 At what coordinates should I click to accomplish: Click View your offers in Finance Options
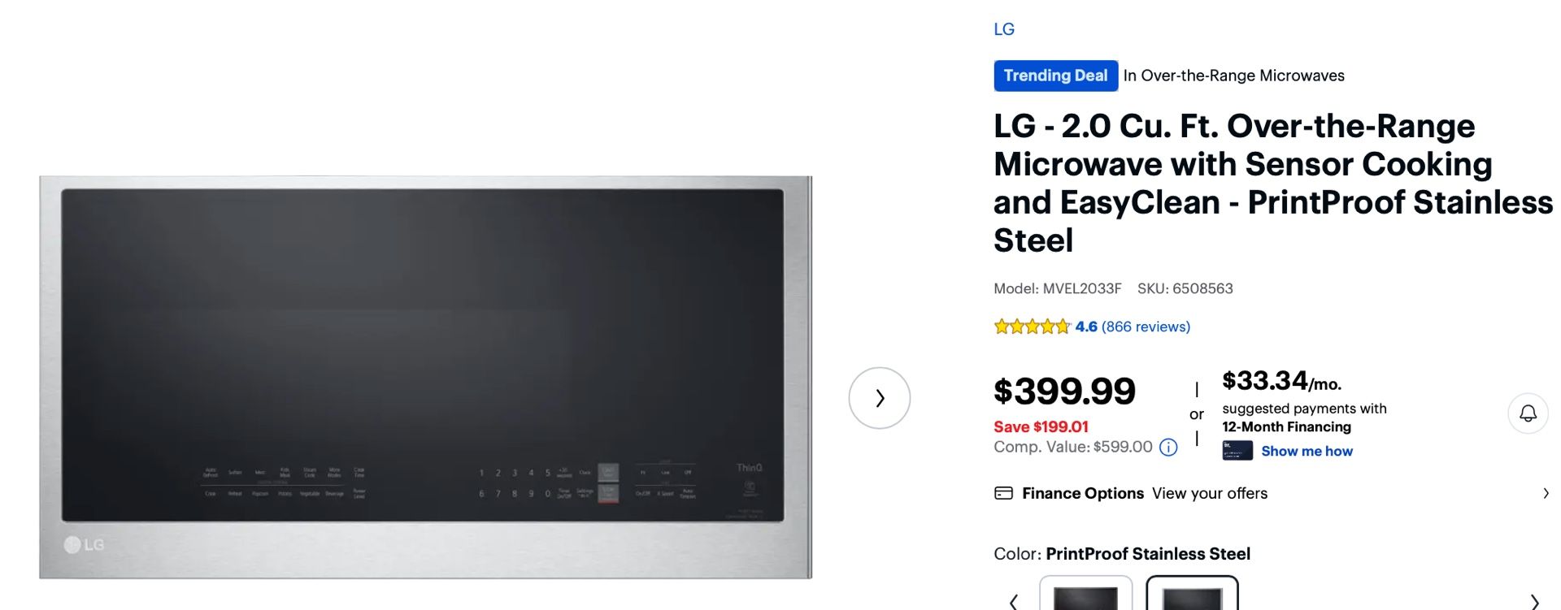(x=1210, y=493)
